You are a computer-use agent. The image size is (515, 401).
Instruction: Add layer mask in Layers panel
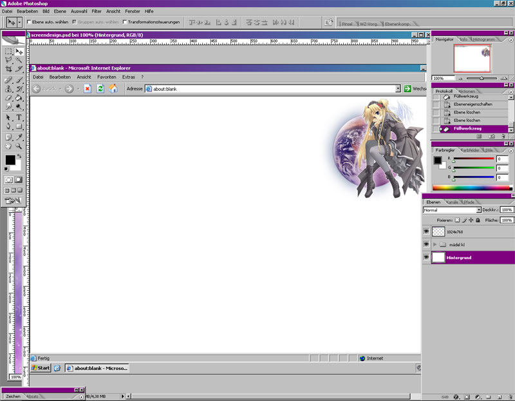tap(467, 397)
